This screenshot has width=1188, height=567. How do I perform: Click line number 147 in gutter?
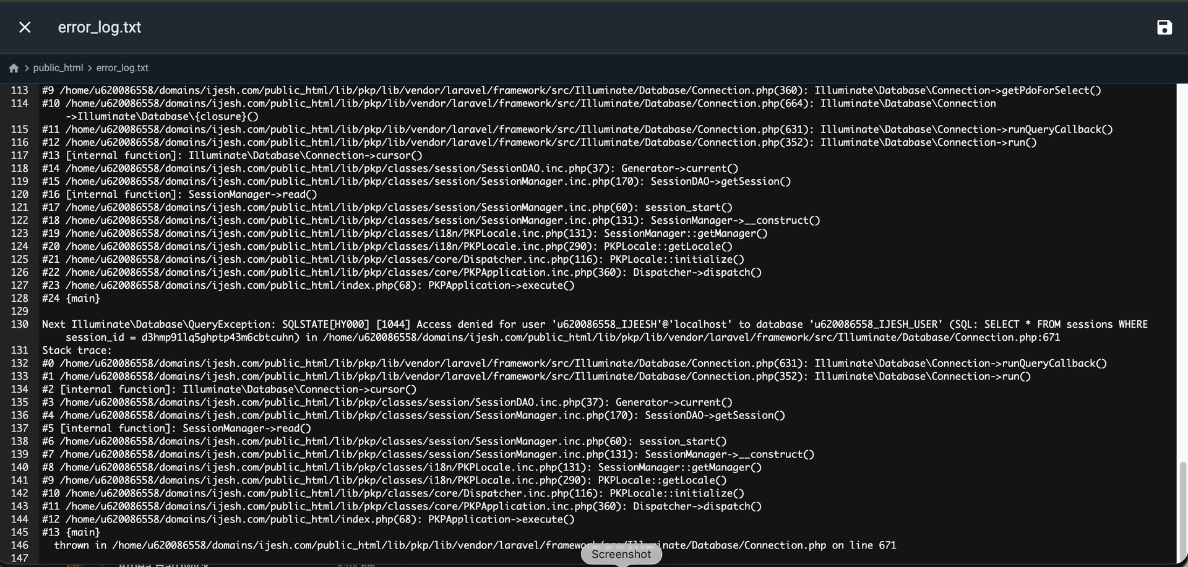coord(20,558)
